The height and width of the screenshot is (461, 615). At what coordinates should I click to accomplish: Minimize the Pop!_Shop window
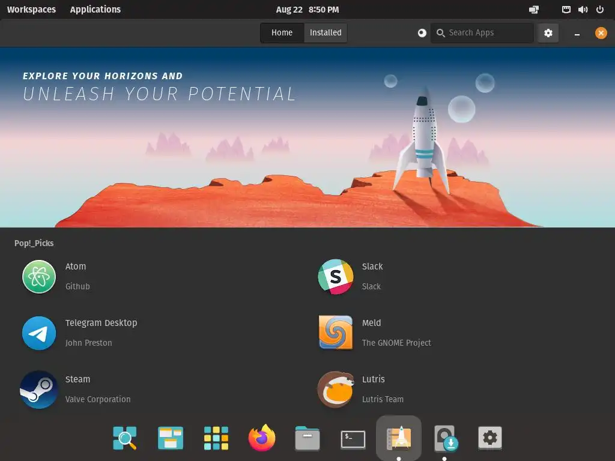tap(577, 34)
